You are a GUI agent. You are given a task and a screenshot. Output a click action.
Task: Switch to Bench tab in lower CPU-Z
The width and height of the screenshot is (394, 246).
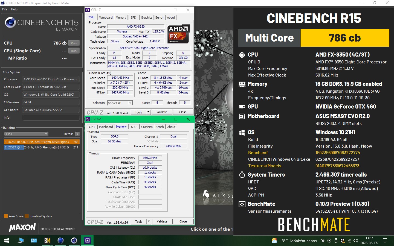click(x=160, y=127)
